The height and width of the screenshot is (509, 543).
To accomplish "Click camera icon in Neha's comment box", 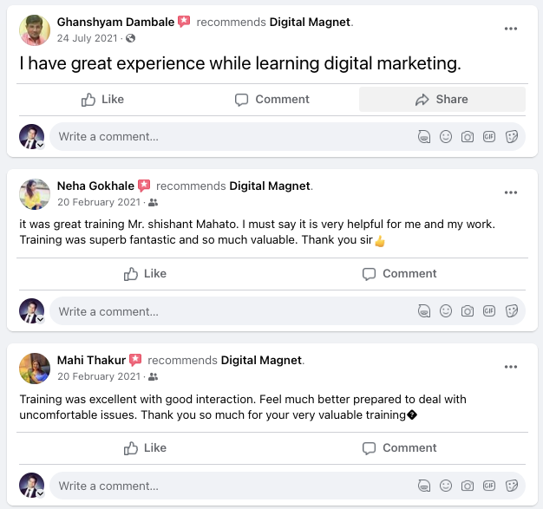I will coord(468,311).
